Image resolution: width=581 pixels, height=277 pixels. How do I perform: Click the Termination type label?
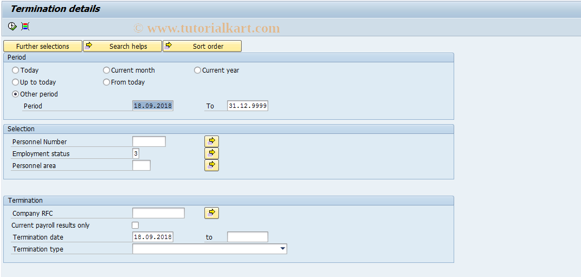pyautogui.click(x=38, y=249)
